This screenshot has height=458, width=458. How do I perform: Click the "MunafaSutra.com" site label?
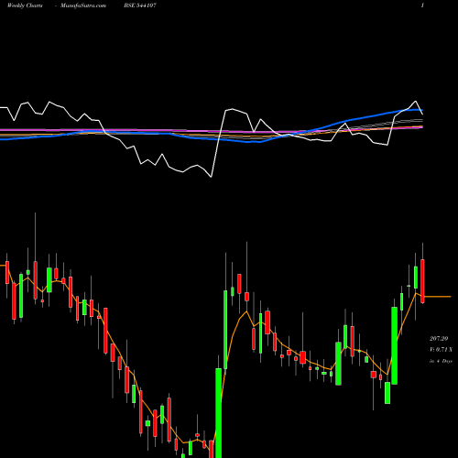(83, 5)
